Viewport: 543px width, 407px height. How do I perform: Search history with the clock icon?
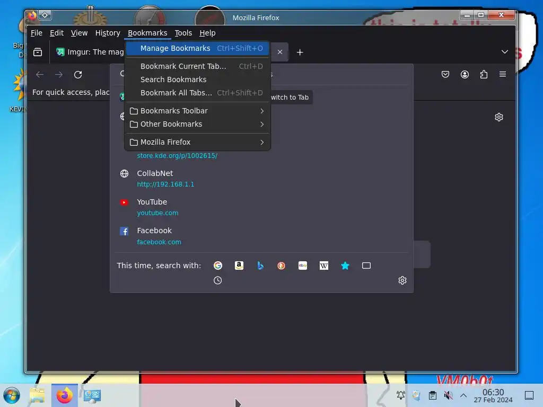(x=218, y=280)
